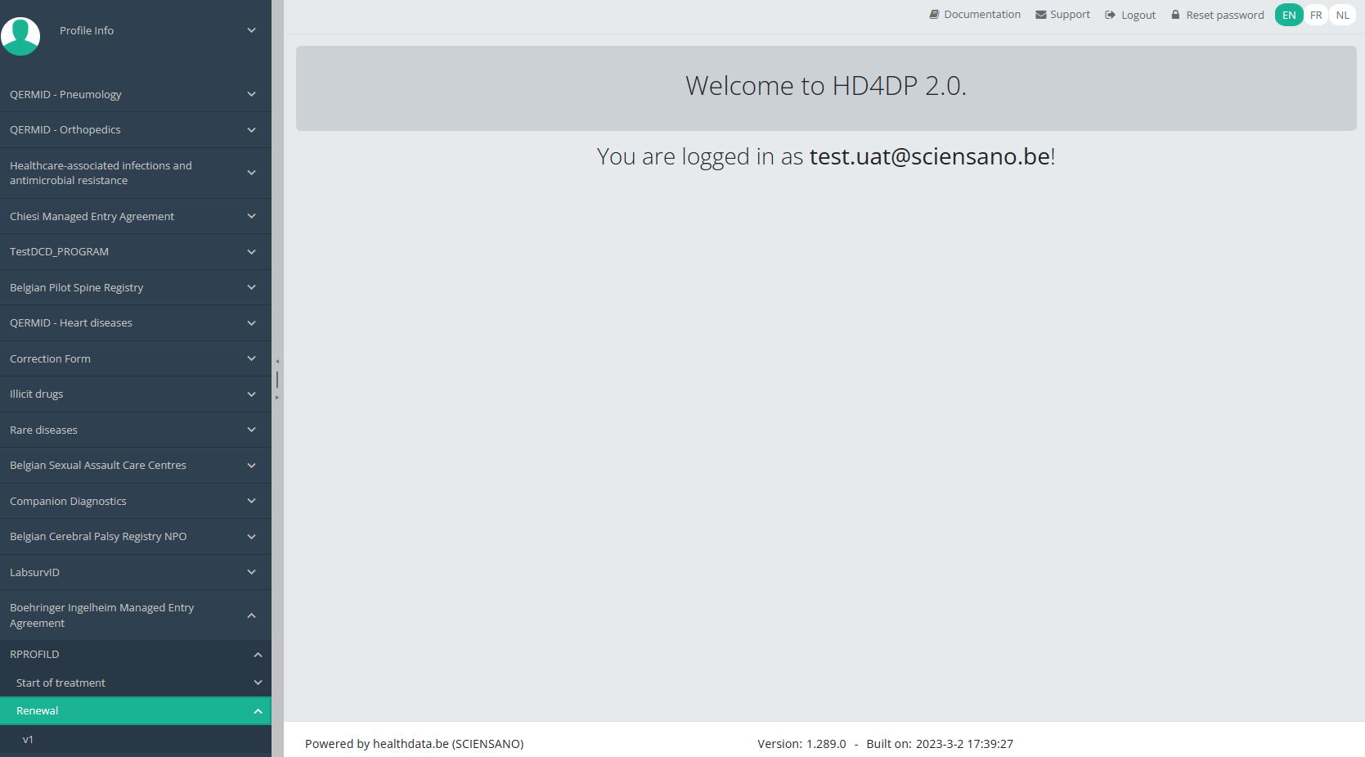Switch language to FR
Screen dimensions: 1365x757
tap(1315, 15)
